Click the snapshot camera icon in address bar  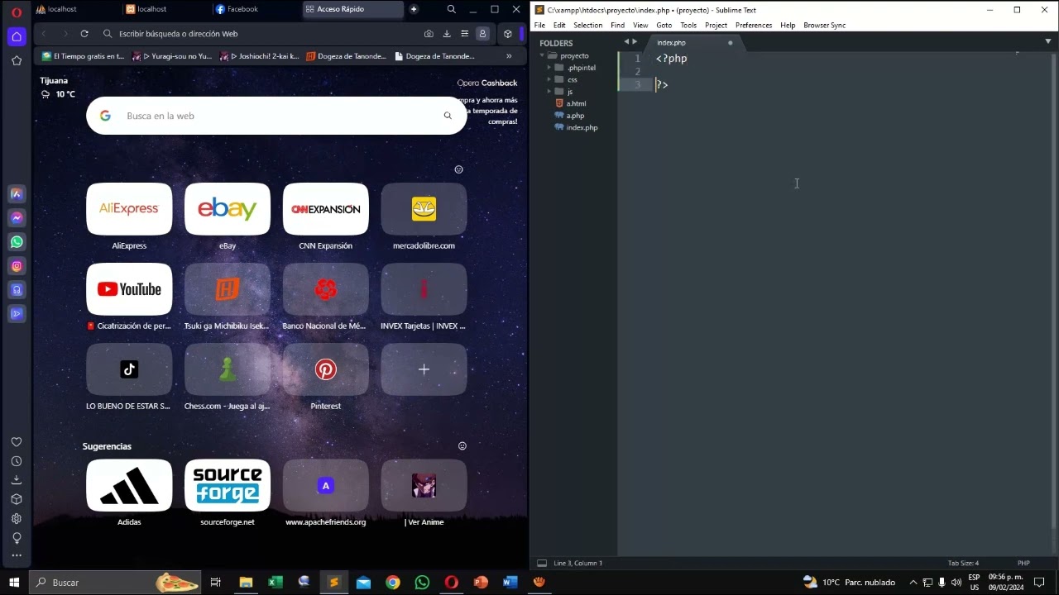(429, 34)
